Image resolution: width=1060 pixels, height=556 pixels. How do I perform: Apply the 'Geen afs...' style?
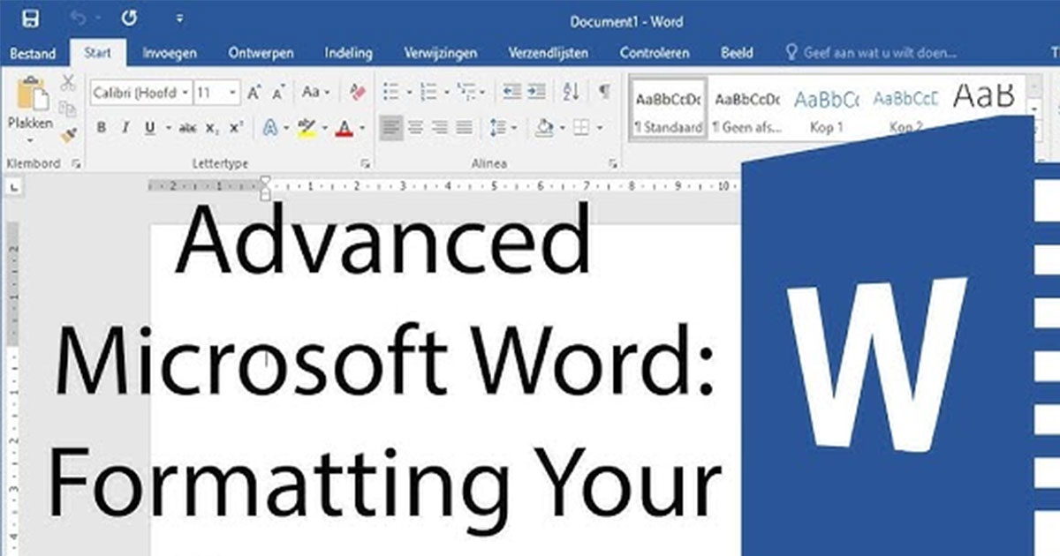tap(746, 109)
